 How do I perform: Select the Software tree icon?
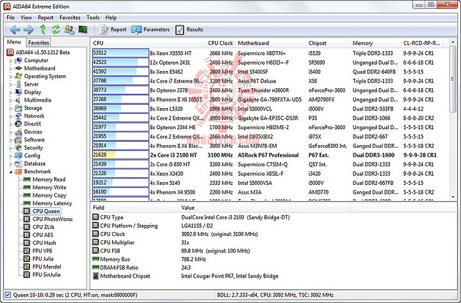coord(19,140)
